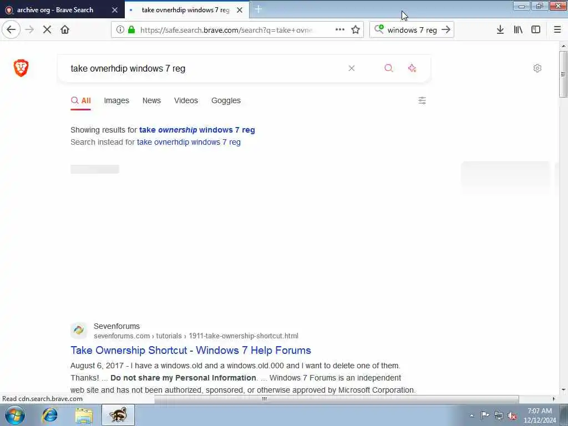Toggle the sidebar view
The image size is (568, 426).
point(536,30)
